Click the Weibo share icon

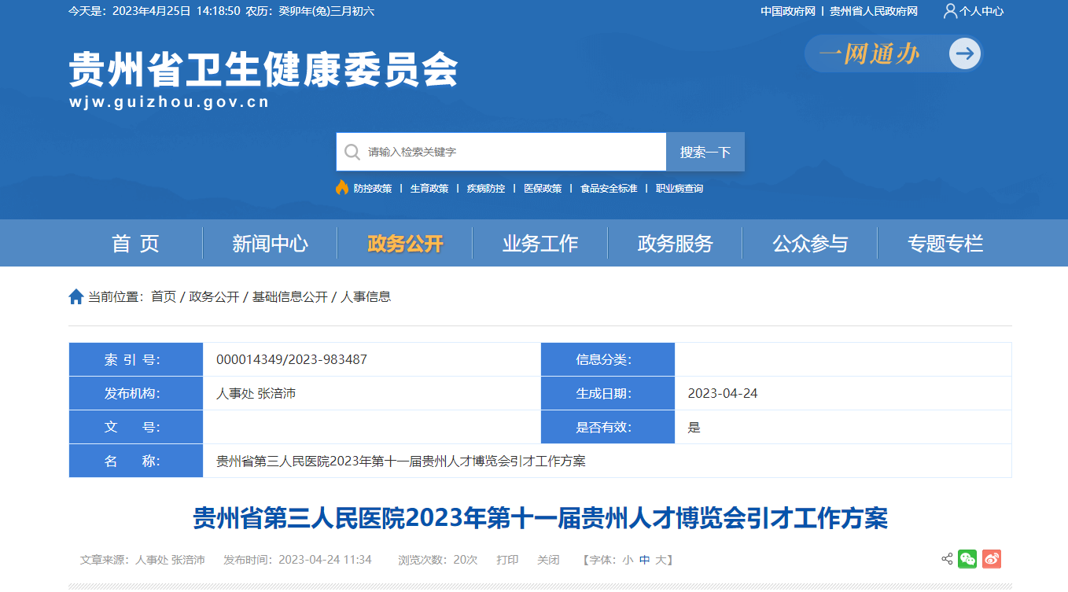(x=992, y=559)
